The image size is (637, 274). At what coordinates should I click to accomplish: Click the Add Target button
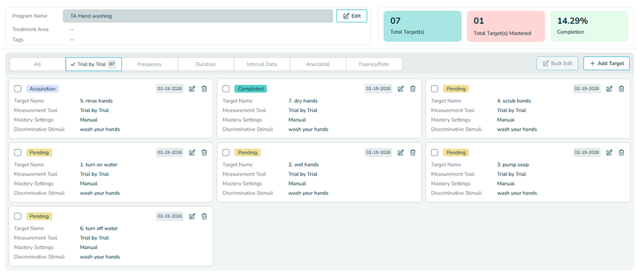(606, 63)
